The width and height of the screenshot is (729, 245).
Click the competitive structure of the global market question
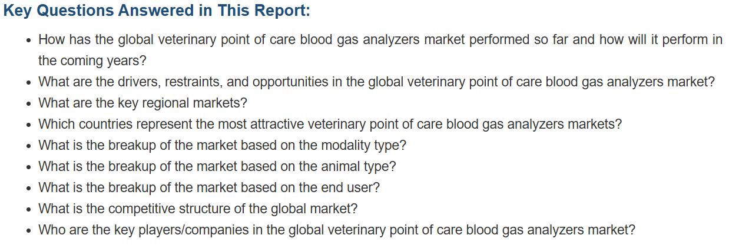pyautogui.click(x=198, y=209)
